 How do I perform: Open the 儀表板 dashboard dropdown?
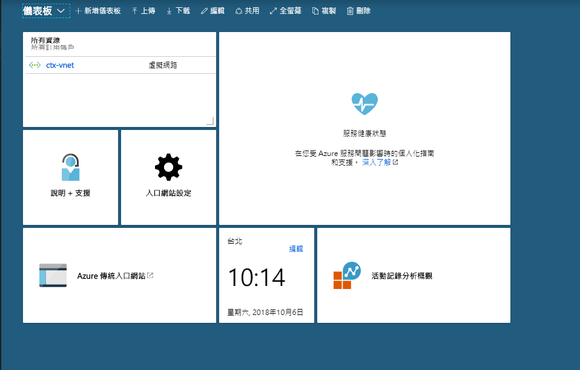coord(46,11)
